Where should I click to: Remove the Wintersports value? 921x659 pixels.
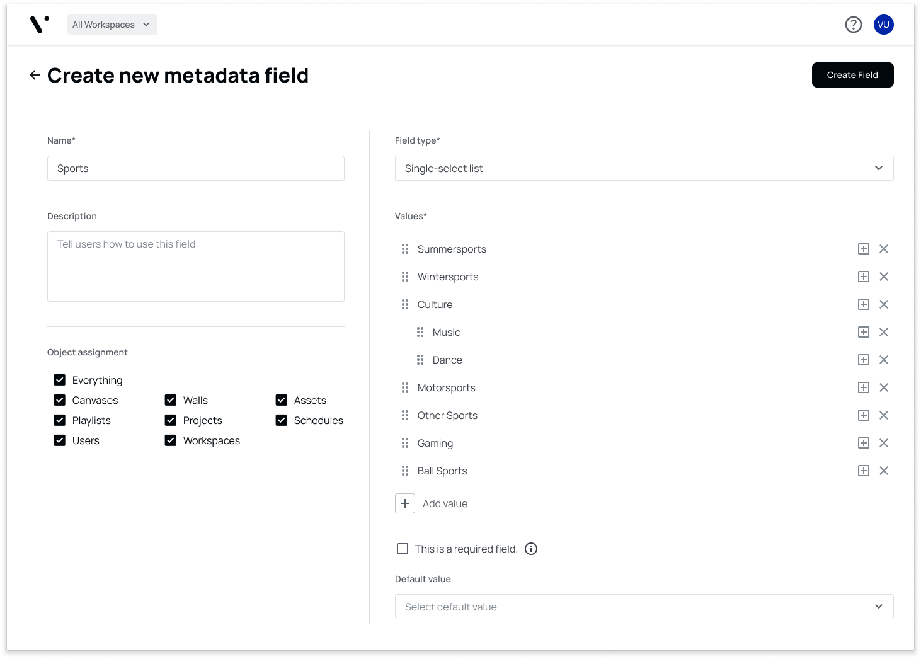[884, 277]
